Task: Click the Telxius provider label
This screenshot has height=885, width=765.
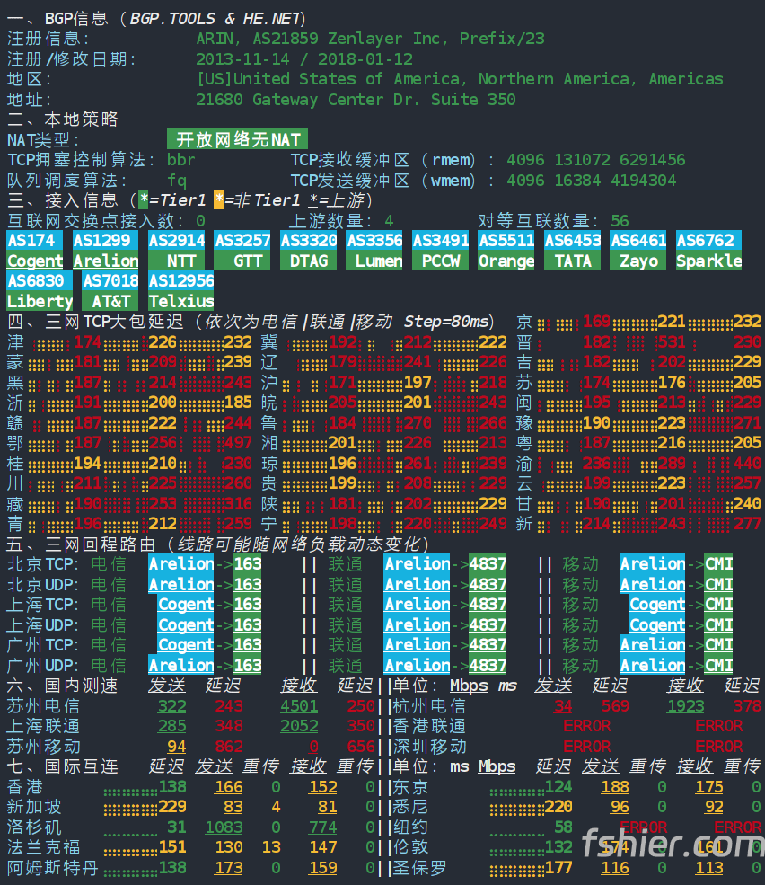Action: point(180,301)
